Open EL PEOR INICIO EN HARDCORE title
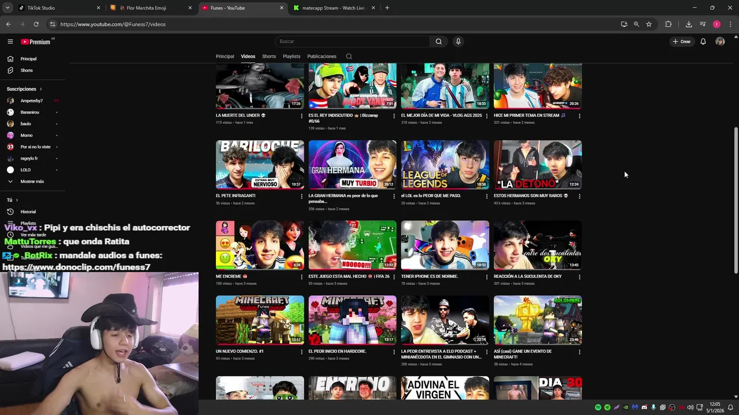The width and height of the screenshot is (739, 415). (337, 352)
